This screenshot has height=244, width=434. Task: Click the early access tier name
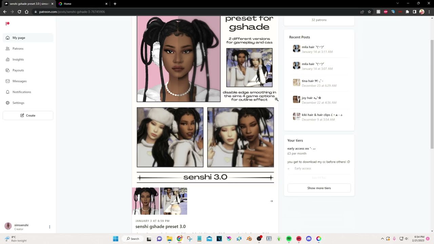301,148
